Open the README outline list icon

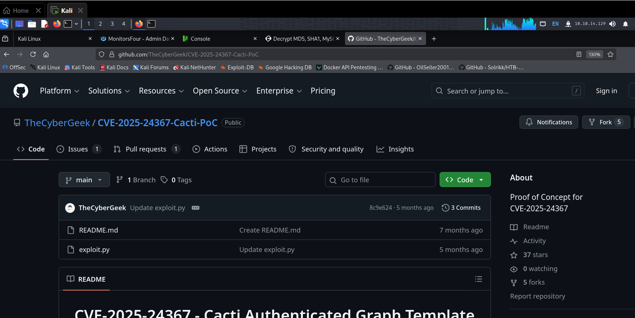(478, 279)
